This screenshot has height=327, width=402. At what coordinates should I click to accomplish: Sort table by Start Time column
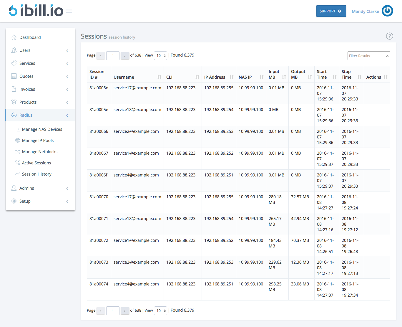[x=335, y=77]
